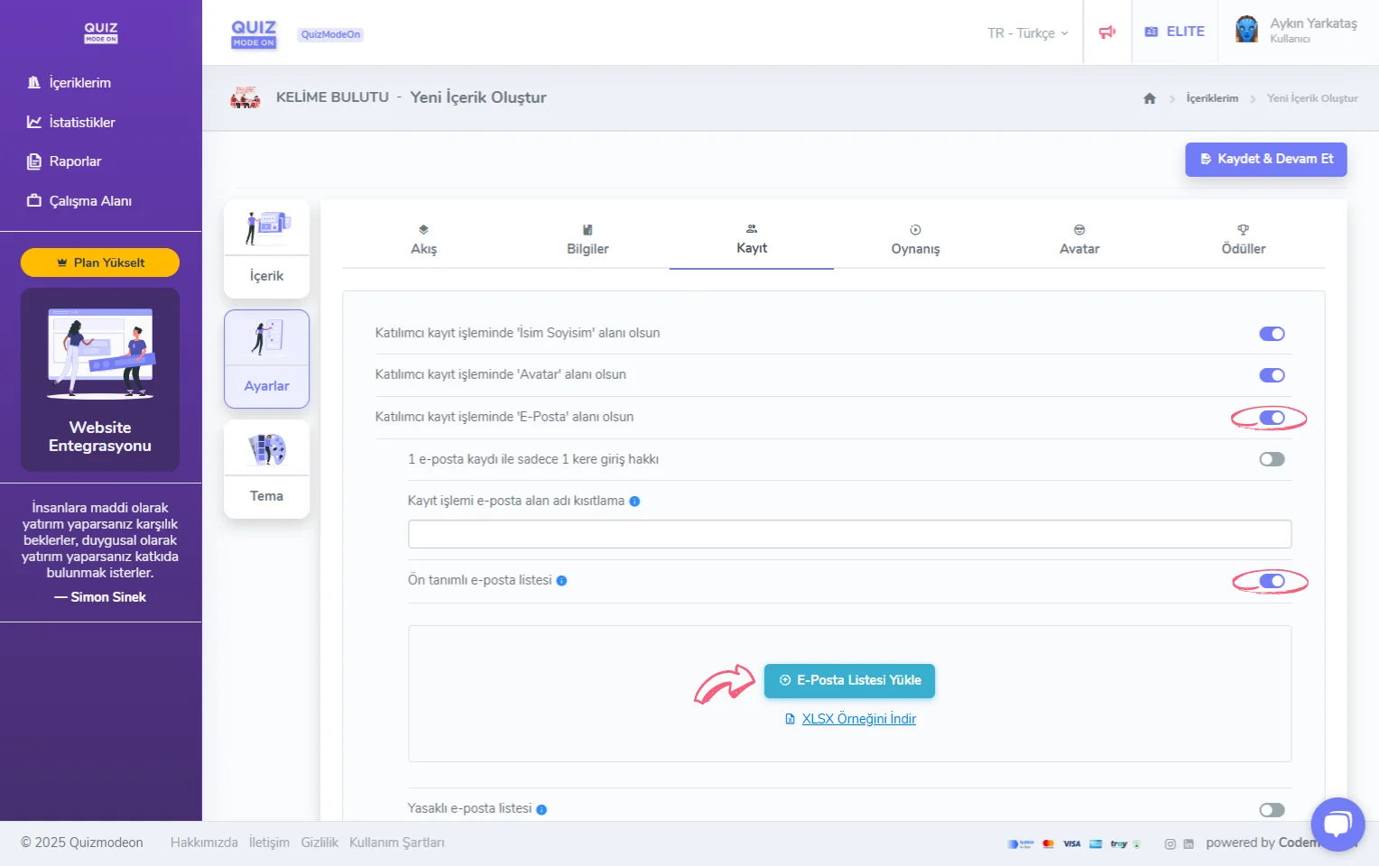Image resolution: width=1379 pixels, height=866 pixels.
Task: Open the chat support bubble
Action: [x=1337, y=824]
